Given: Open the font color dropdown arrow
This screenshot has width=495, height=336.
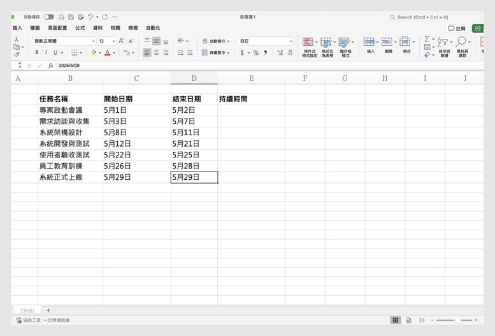Looking at the screenshot, I should (x=114, y=53).
